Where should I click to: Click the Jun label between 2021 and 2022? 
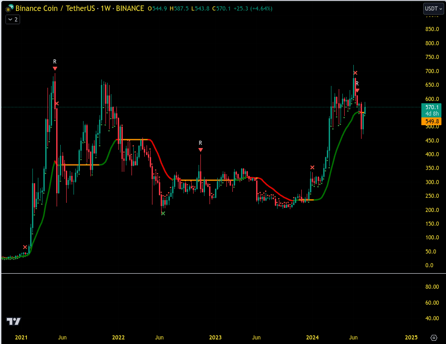(62, 338)
